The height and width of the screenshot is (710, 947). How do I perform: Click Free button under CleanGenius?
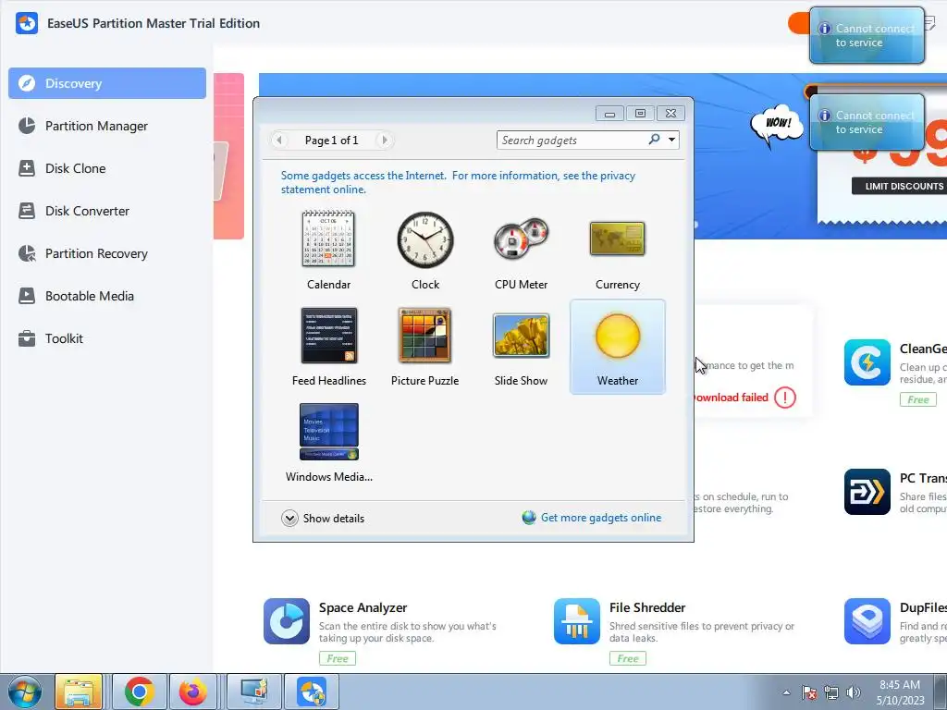tap(918, 399)
